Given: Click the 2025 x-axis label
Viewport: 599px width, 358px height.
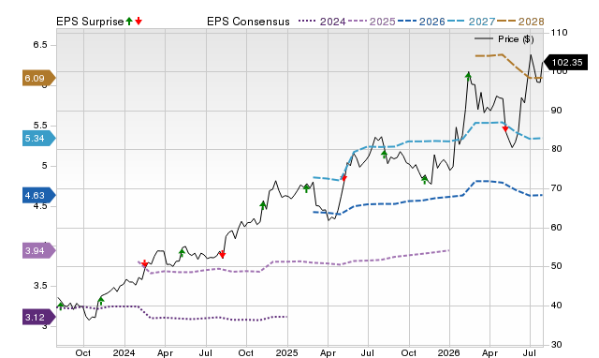Looking at the screenshot, I should pyautogui.click(x=287, y=352).
